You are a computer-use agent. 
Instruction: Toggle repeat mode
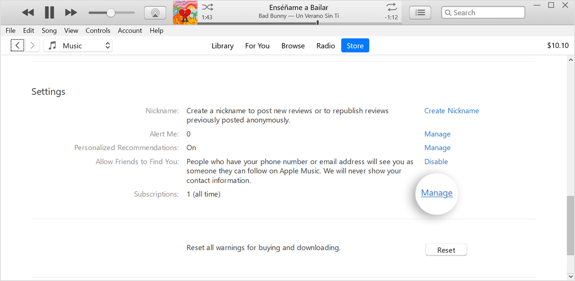point(391,7)
